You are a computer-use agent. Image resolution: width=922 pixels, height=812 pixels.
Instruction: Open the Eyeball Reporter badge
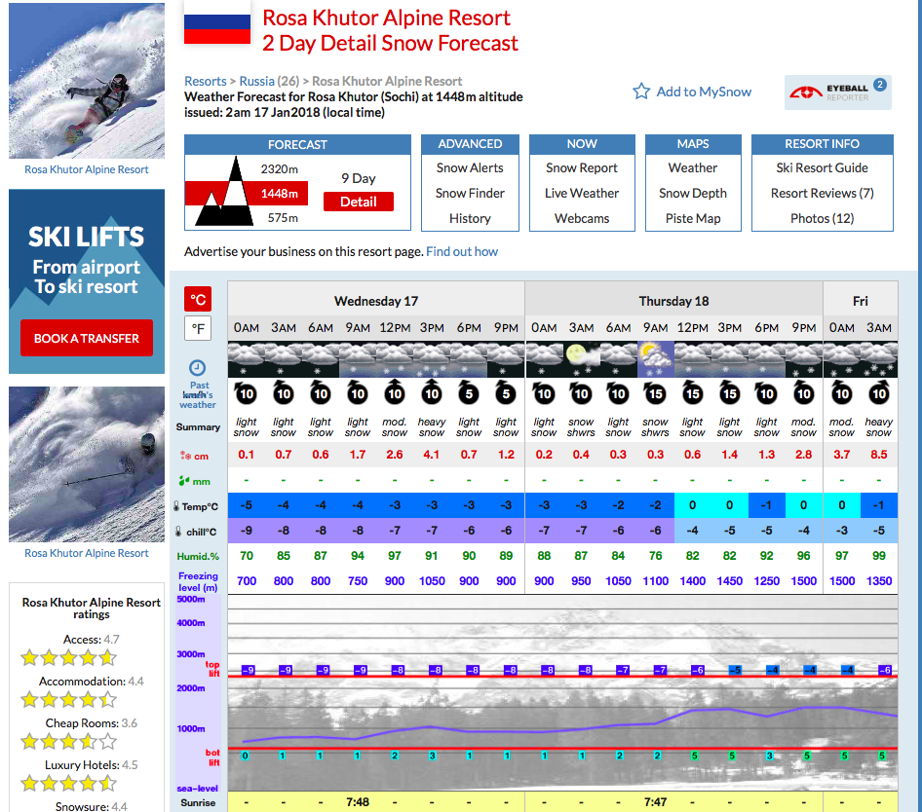pos(837,92)
